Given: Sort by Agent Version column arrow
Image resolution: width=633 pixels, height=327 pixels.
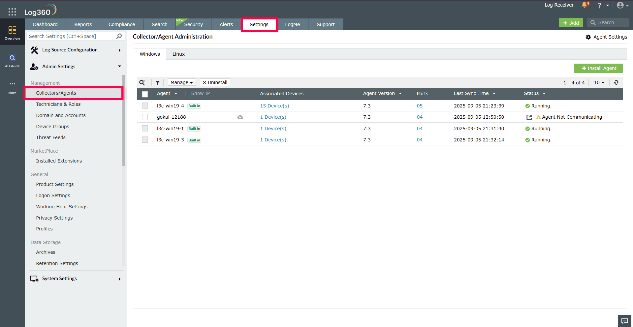Looking at the screenshot, I should pos(400,94).
